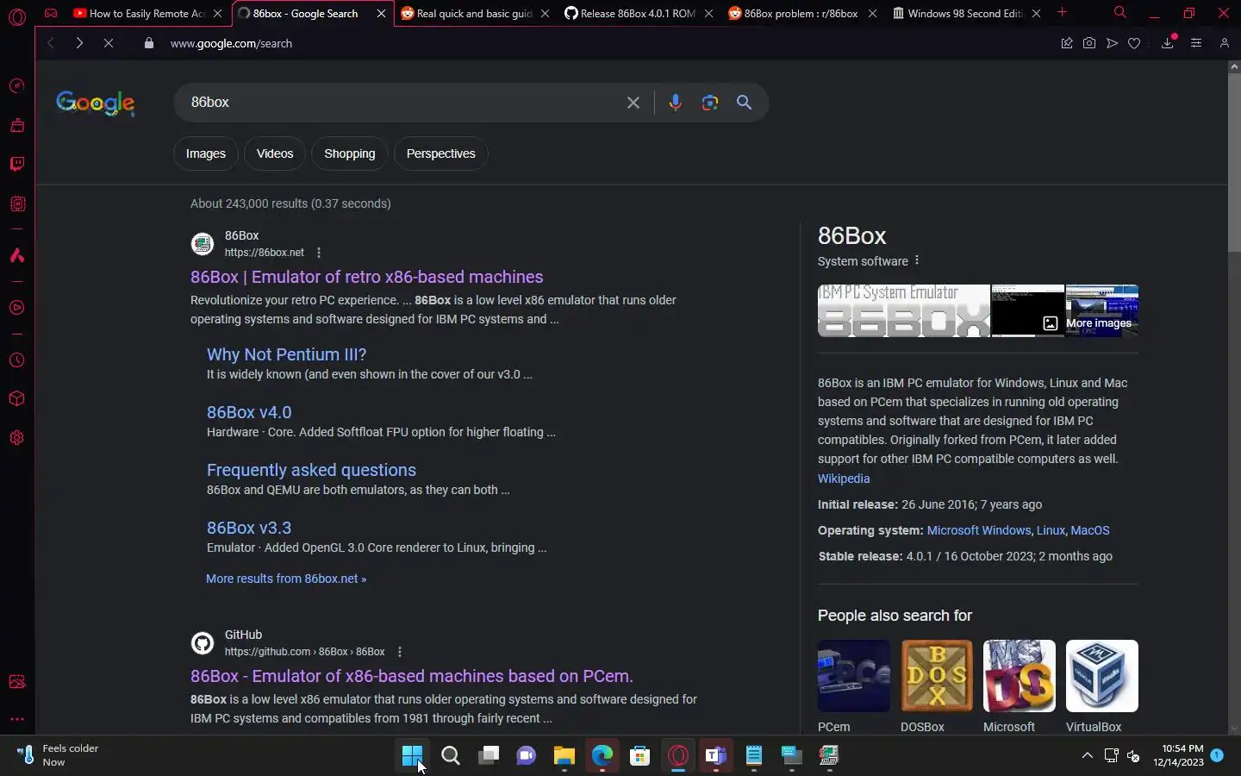Open sidebar three-dots more menu
This screenshot has width=1241, height=776.
point(16,719)
